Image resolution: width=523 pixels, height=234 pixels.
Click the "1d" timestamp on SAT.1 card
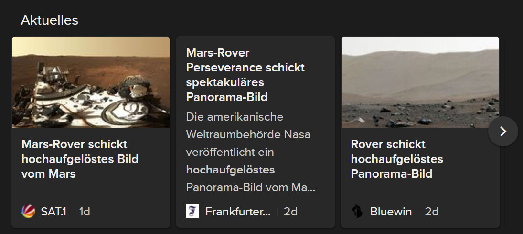coord(85,212)
